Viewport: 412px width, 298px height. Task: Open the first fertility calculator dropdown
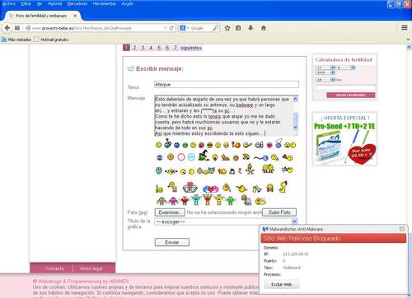click(325, 68)
